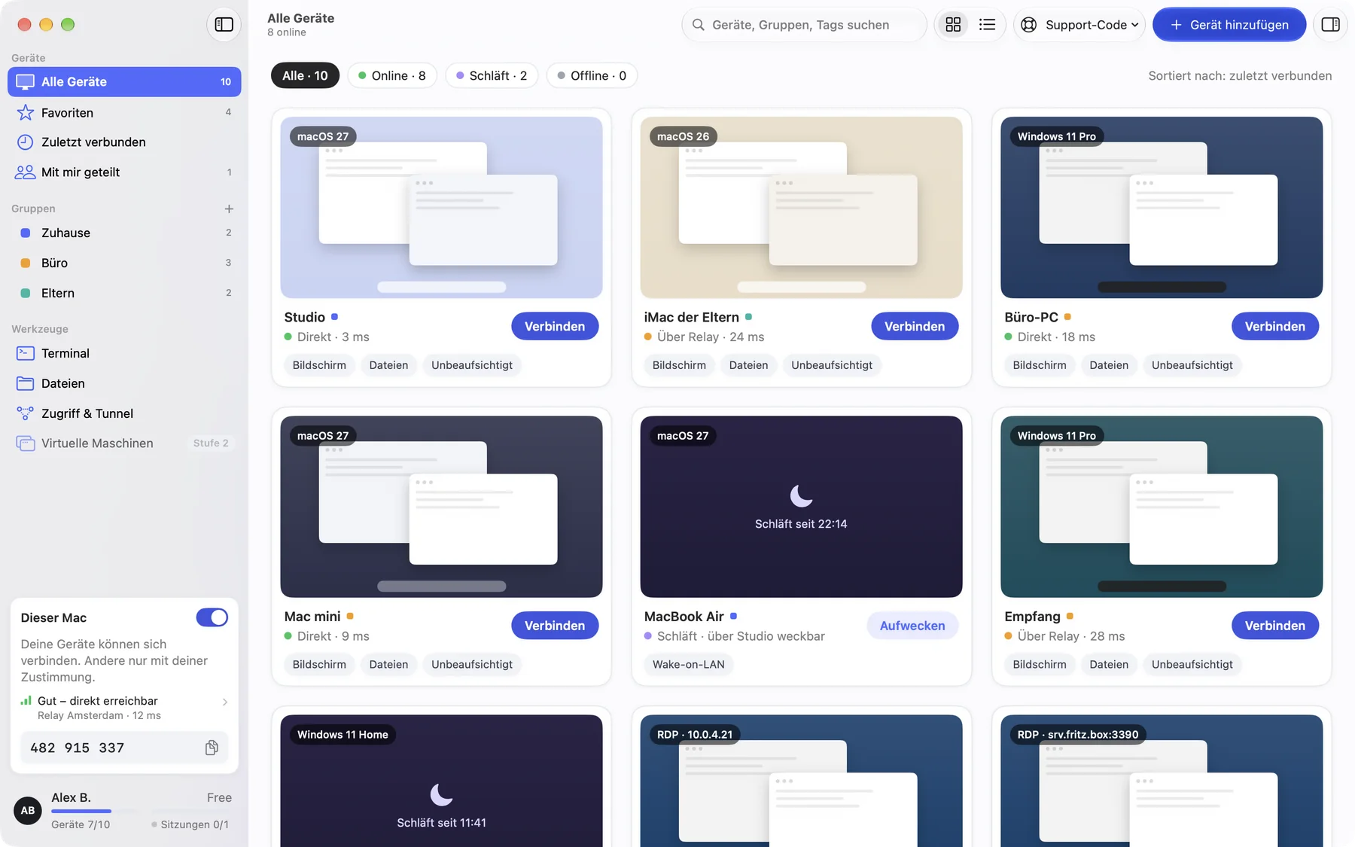Filter by Online · 8 devices
The image size is (1355, 847).
(392, 75)
